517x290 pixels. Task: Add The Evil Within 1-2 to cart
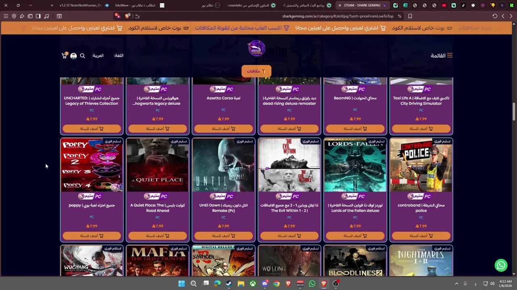pos(289,236)
